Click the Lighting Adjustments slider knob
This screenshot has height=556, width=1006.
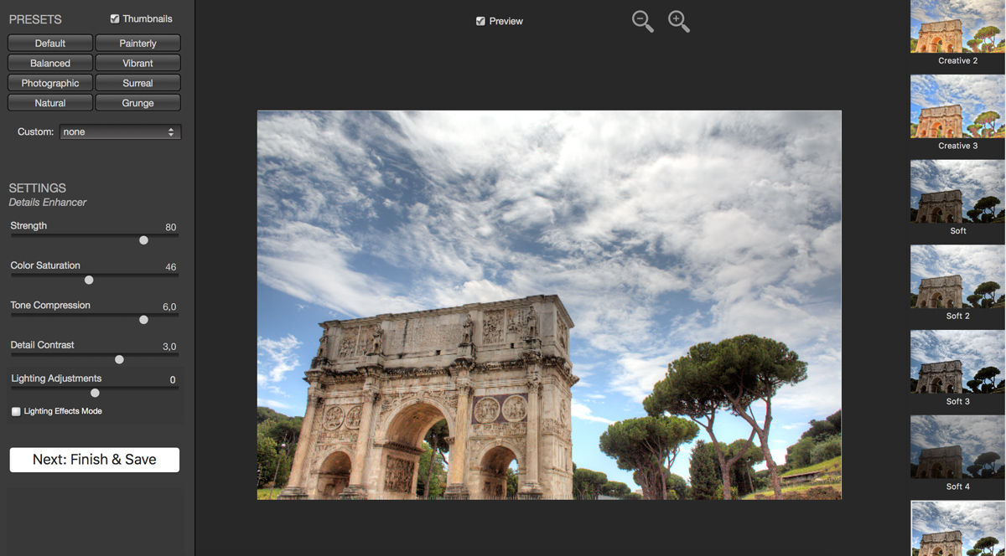[x=95, y=393]
